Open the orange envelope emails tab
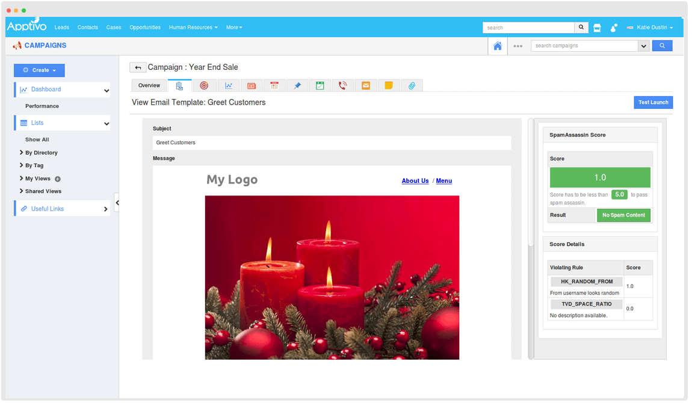Screen dimensions: 692x403 366,85
